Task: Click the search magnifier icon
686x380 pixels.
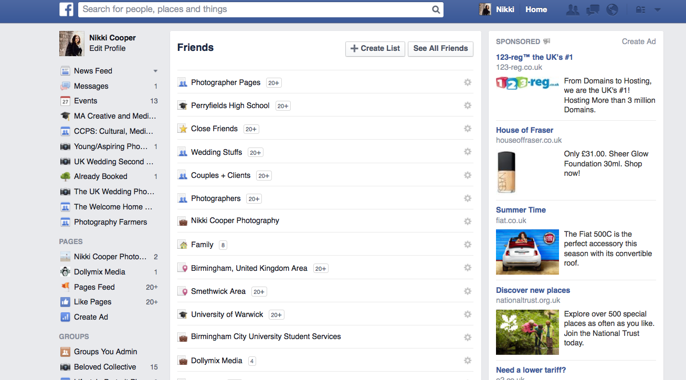Action: click(x=436, y=9)
